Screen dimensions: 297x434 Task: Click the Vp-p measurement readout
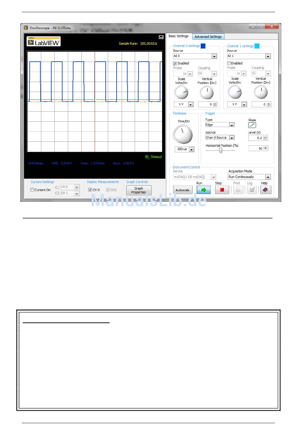pos(123,163)
